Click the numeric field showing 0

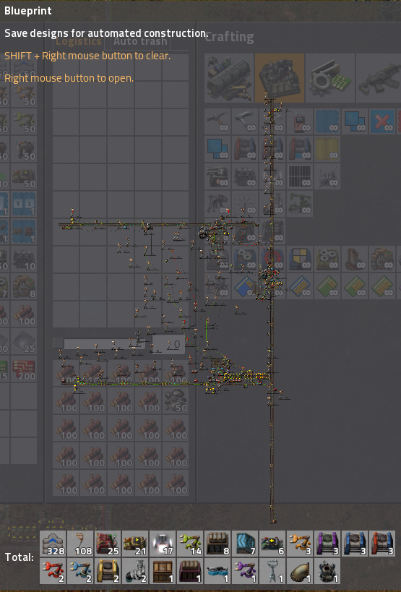click(168, 344)
